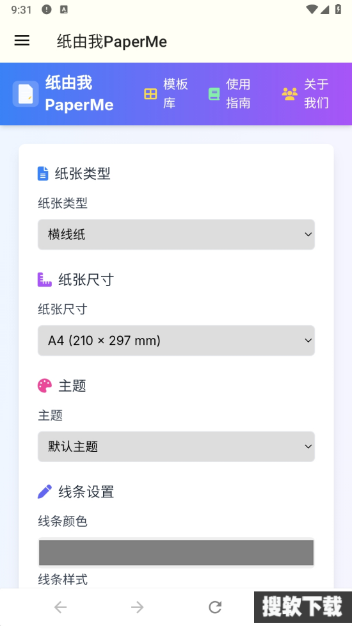This screenshot has height=626, width=352.
Task: Open the 纸张类型 dropdown showing 横线纸
Action: pyautogui.click(x=176, y=234)
